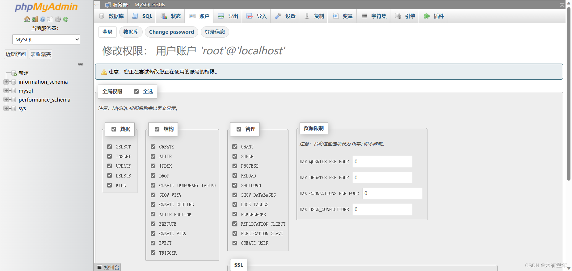Open the 引擎 engines tab
Viewport: 572px width, 271px height.
click(405, 16)
